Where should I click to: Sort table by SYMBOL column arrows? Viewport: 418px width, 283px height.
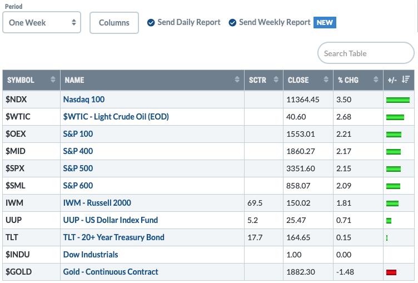(53, 80)
